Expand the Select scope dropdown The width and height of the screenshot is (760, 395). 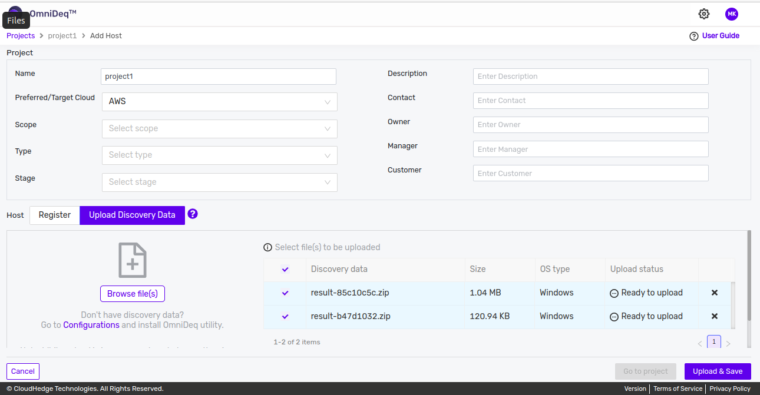(x=219, y=129)
